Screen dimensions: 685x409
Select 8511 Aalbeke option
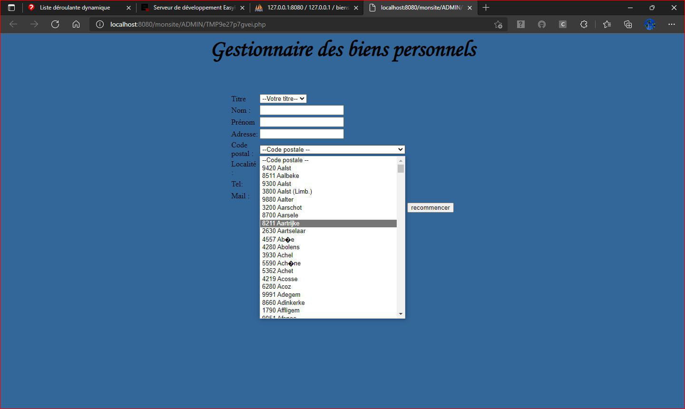click(328, 175)
